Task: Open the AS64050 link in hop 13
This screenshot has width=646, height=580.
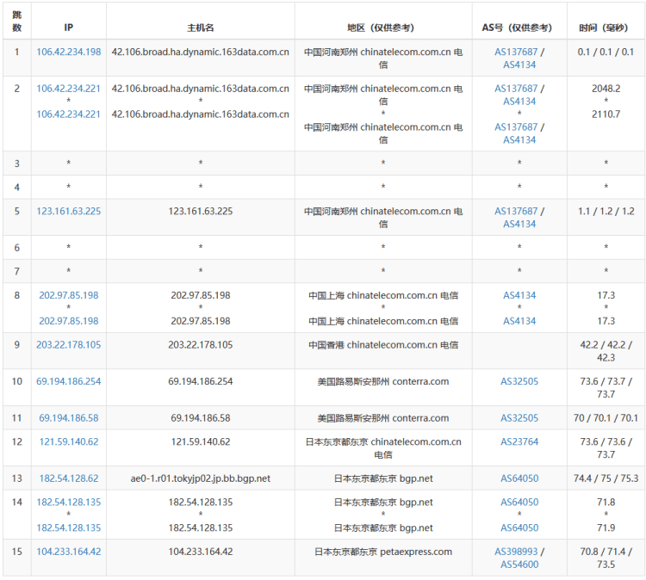Action: click(x=519, y=478)
